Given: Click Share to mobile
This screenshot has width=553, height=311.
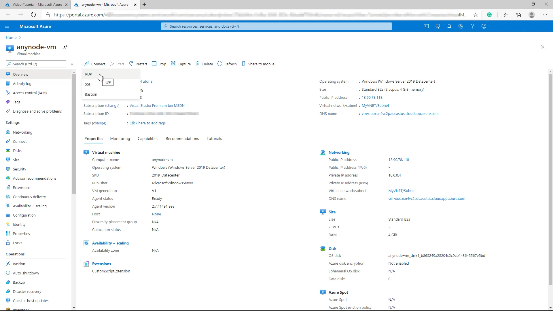Looking at the screenshot, I should [258, 64].
